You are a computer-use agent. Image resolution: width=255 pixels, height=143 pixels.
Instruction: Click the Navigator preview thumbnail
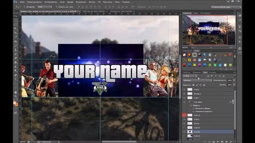pos(209,30)
